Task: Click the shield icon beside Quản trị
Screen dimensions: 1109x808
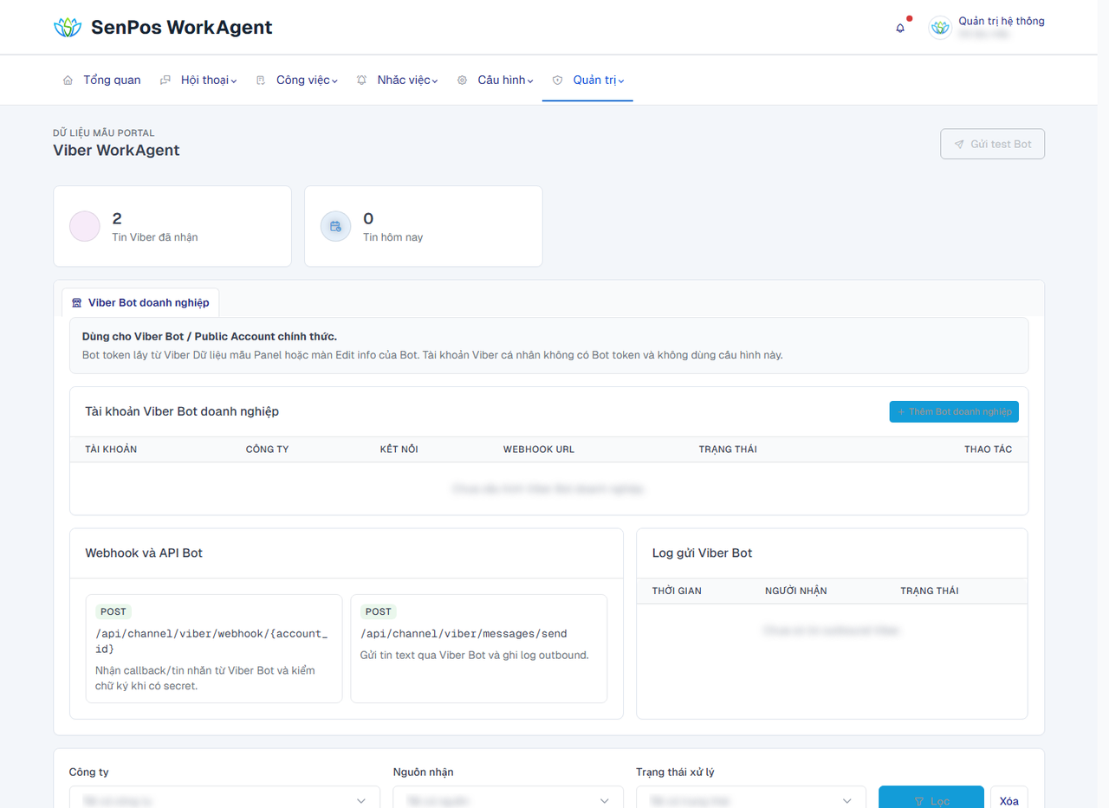Action: coord(557,80)
